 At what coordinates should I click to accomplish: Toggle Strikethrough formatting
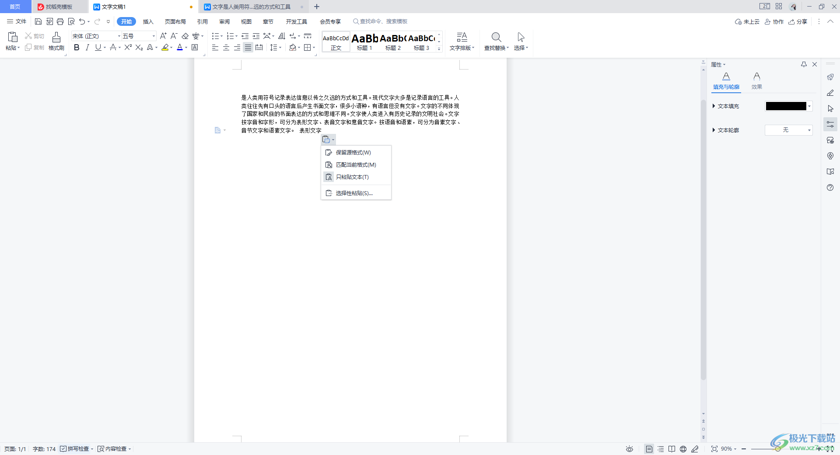113,47
